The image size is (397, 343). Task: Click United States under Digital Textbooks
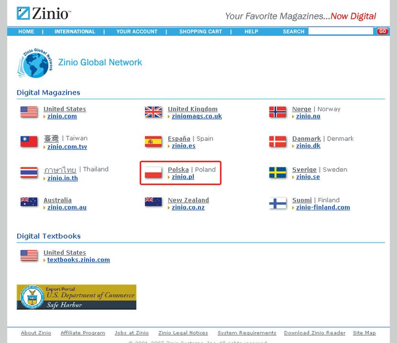tap(65, 252)
